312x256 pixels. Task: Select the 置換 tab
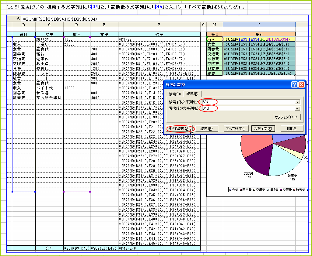point(192,94)
